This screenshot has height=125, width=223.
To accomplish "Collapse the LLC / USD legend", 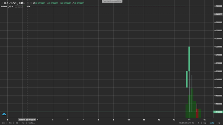I will (x=2, y=3).
